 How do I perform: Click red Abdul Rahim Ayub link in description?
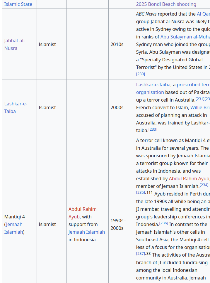click(x=189, y=178)
